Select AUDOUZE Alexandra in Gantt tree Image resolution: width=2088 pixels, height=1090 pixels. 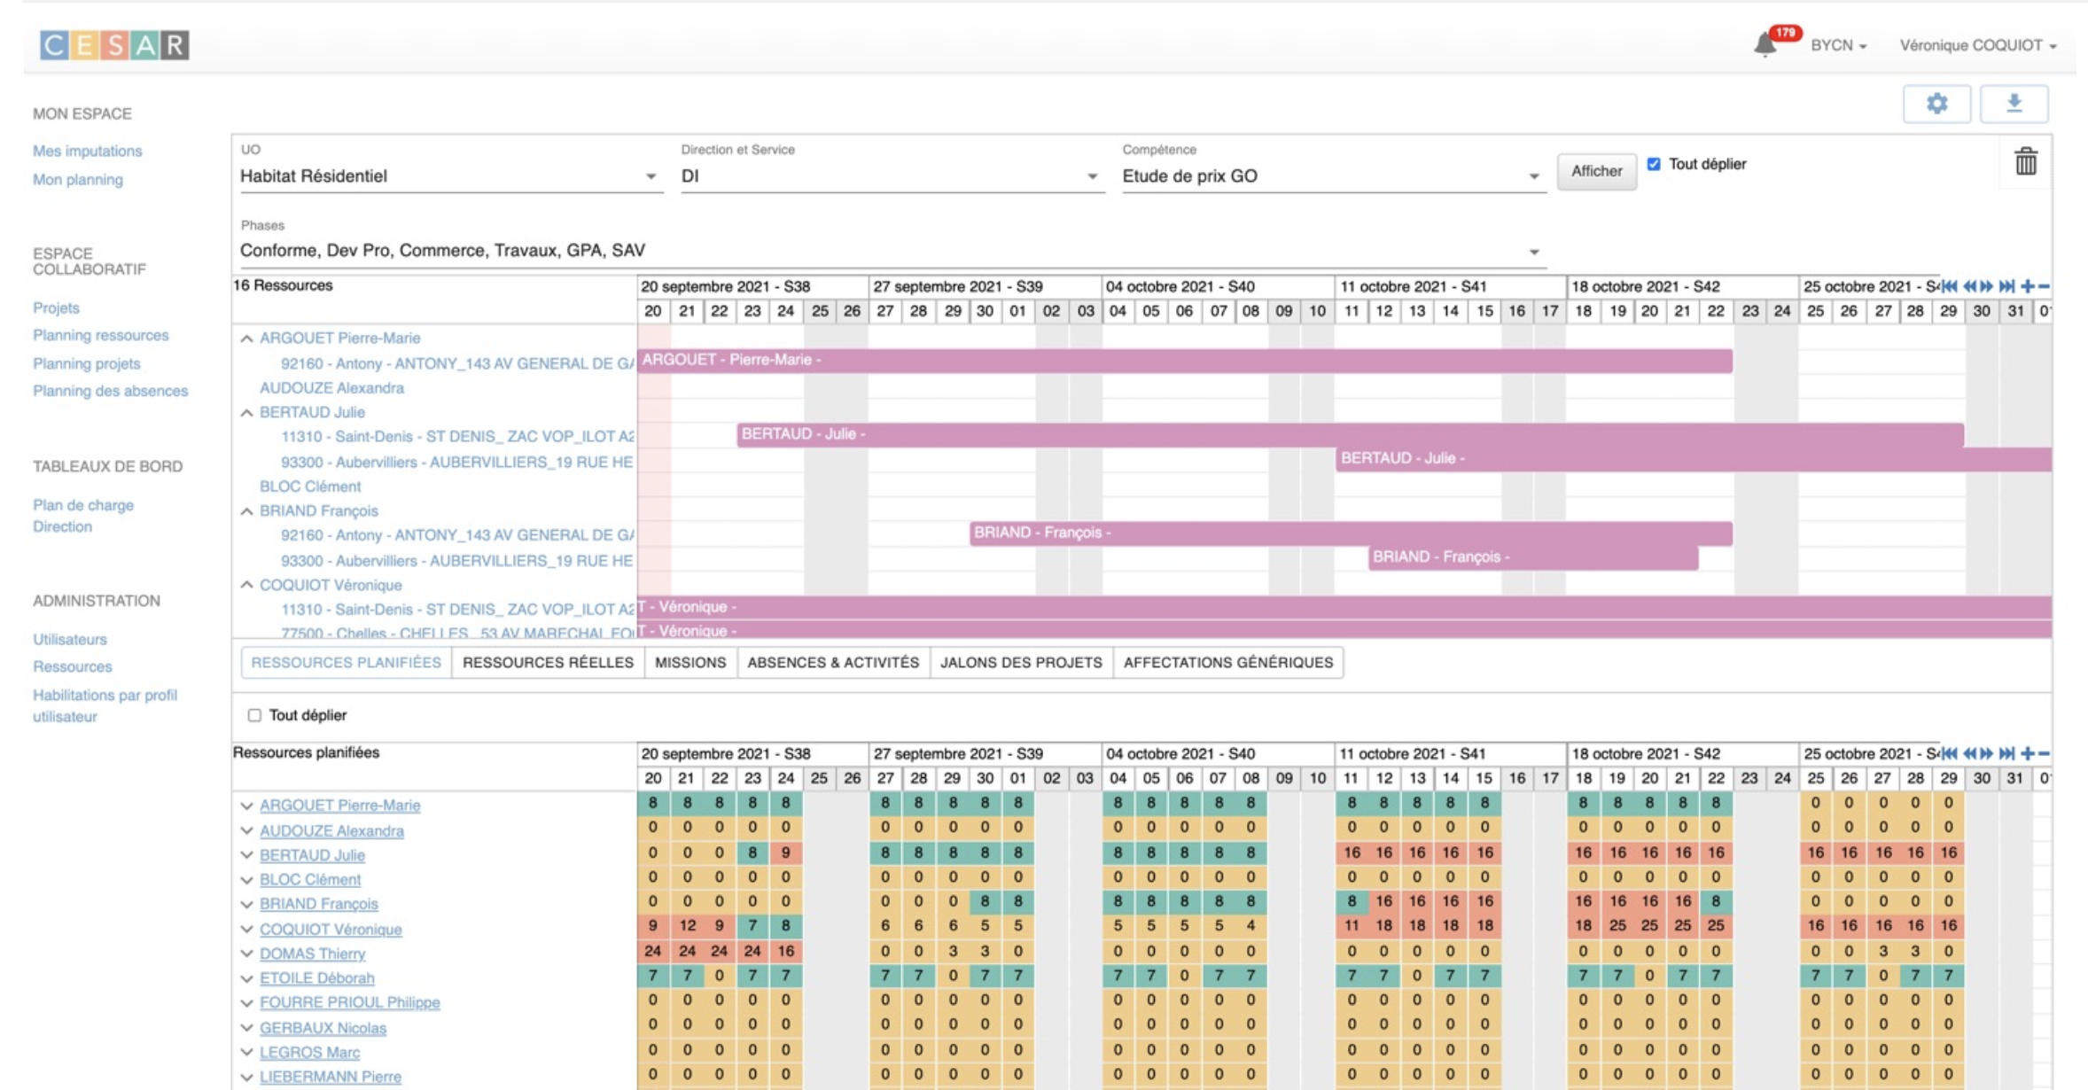point(331,388)
